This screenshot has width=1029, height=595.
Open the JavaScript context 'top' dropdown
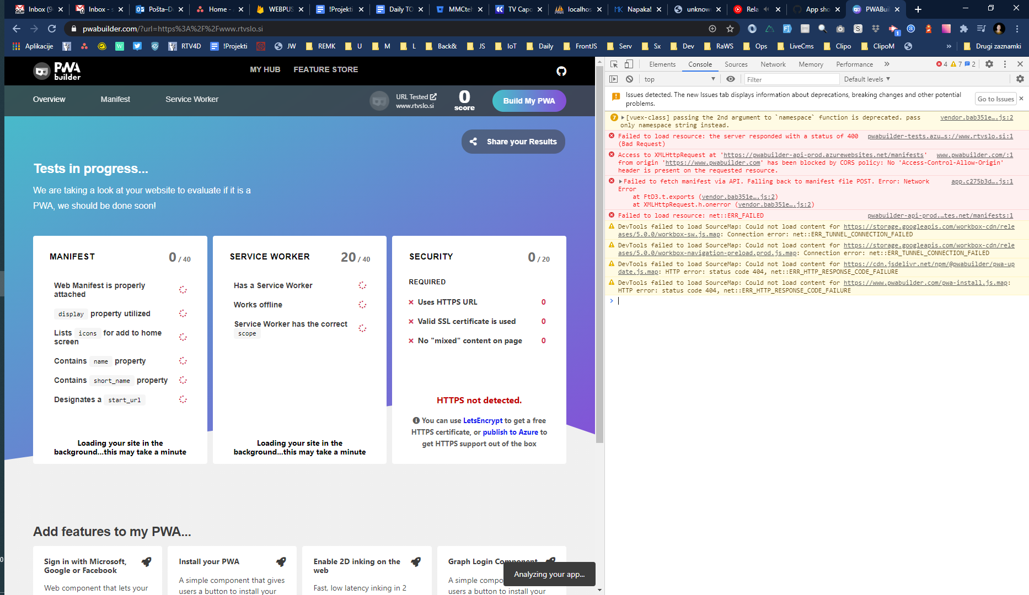pos(679,79)
